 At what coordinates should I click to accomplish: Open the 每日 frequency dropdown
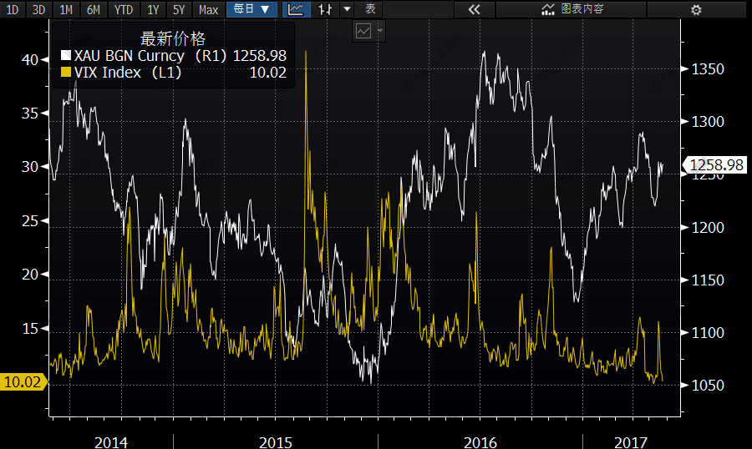pyautogui.click(x=252, y=9)
